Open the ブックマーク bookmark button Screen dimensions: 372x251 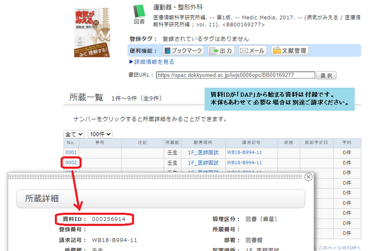[183, 51]
